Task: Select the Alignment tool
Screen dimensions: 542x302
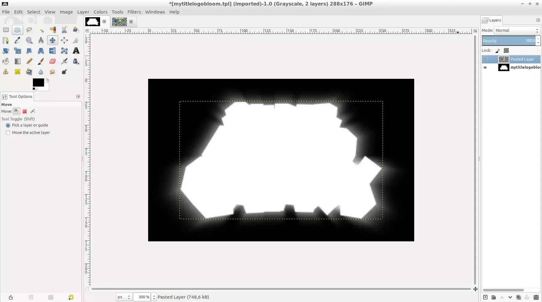Action: (x=64, y=40)
